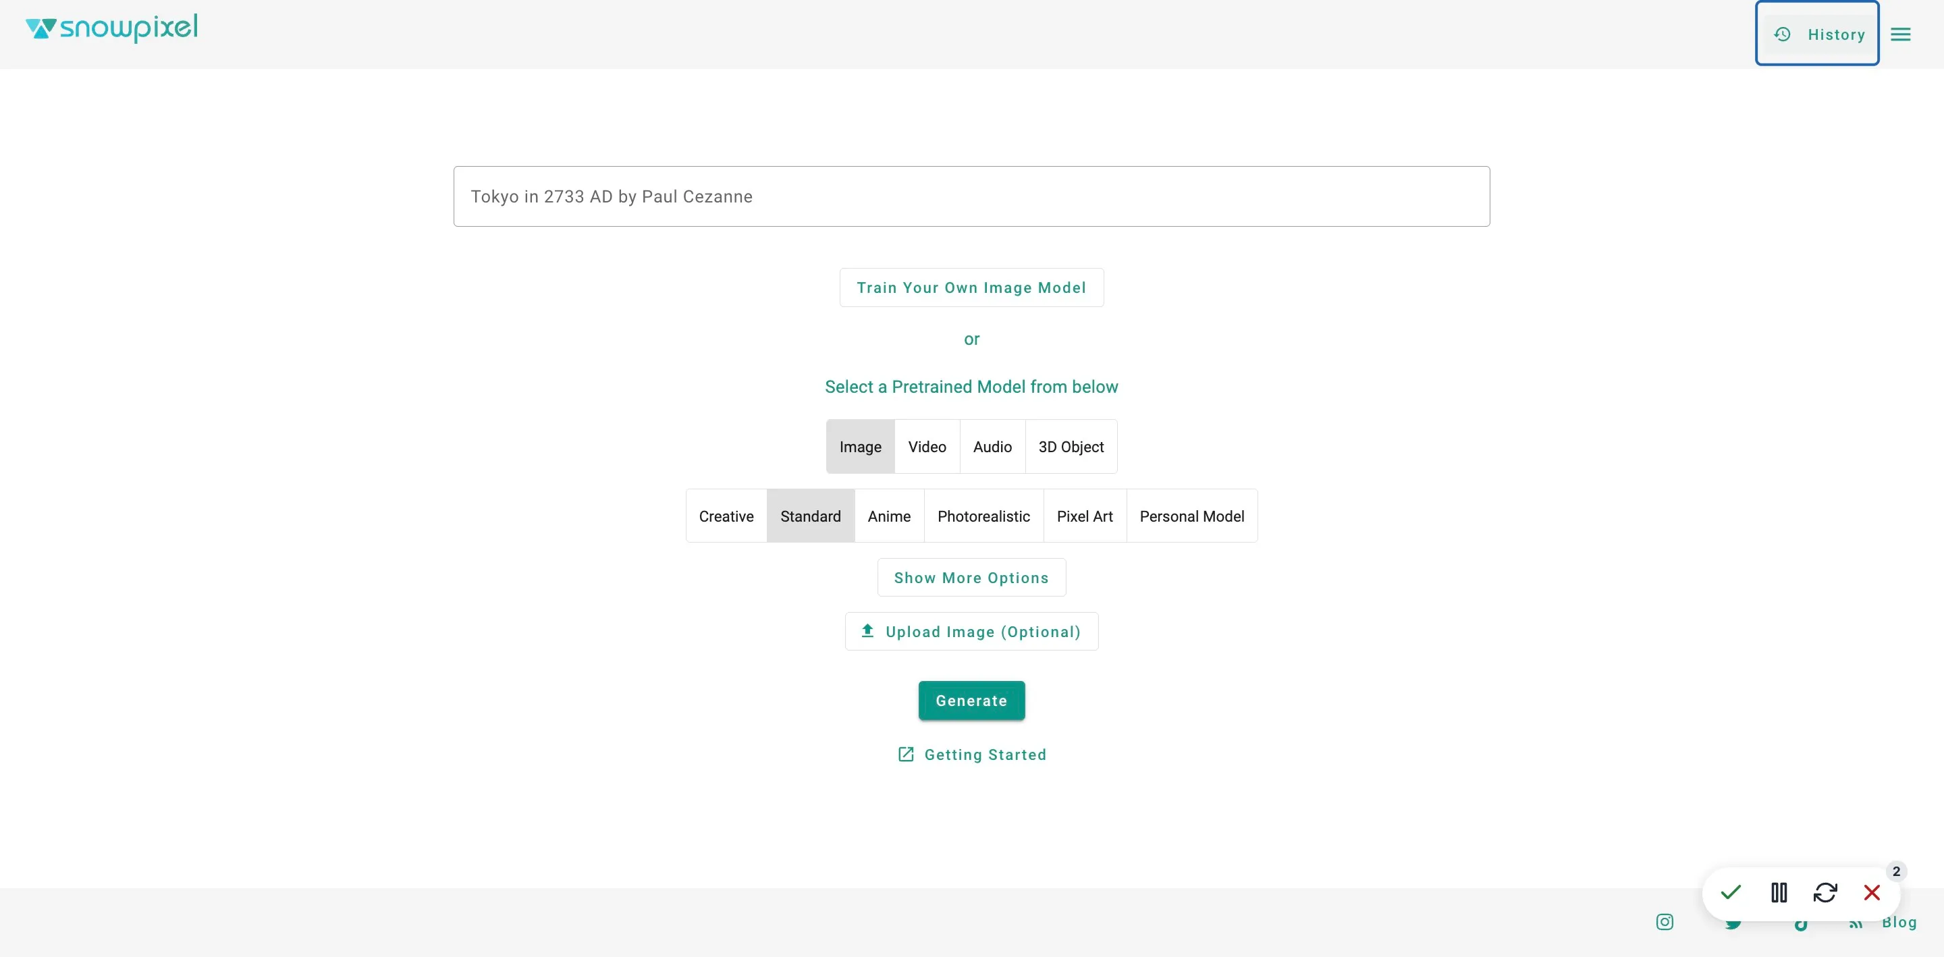The image size is (1944, 957).
Task: Click the RSS feed icon
Action: tap(1856, 924)
